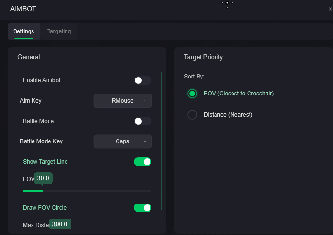Clear the RMouse aim key binding
The image size is (333, 235).
click(145, 101)
